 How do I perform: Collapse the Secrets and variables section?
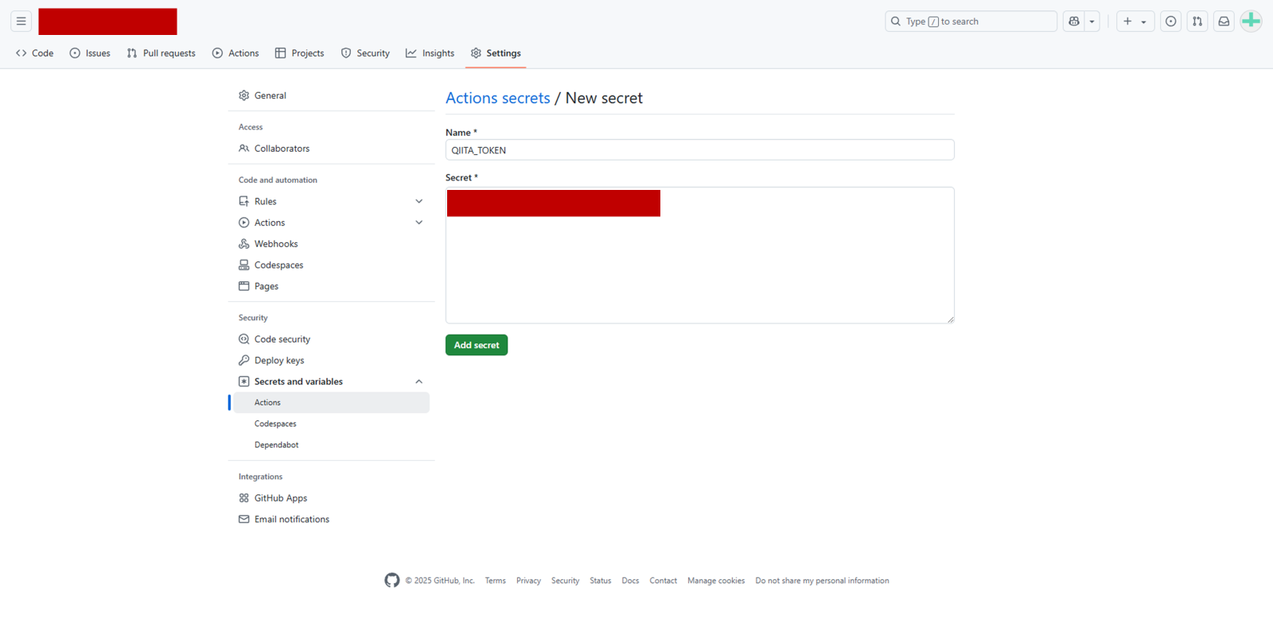pos(419,381)
